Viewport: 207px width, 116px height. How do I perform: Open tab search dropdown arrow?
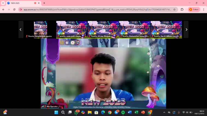[x=3, y=3]
